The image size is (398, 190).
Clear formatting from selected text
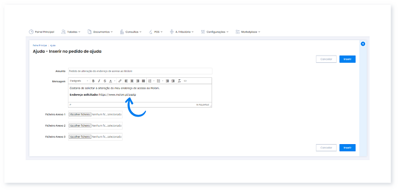179,81
